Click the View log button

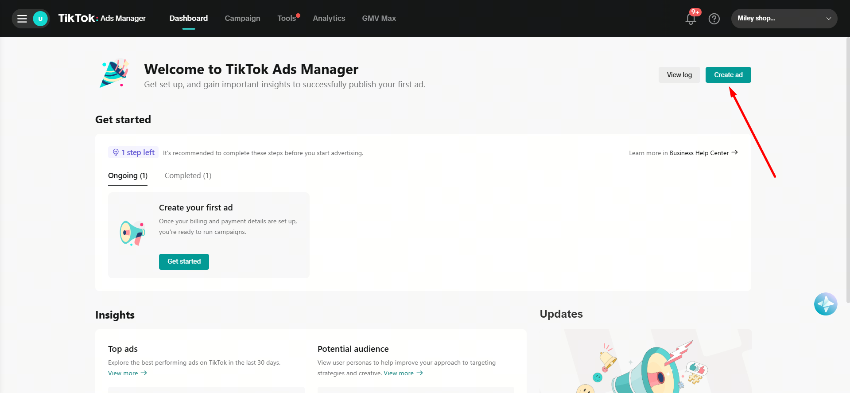click(679, 75)
